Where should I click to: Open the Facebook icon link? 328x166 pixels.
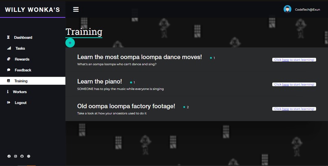9,156
